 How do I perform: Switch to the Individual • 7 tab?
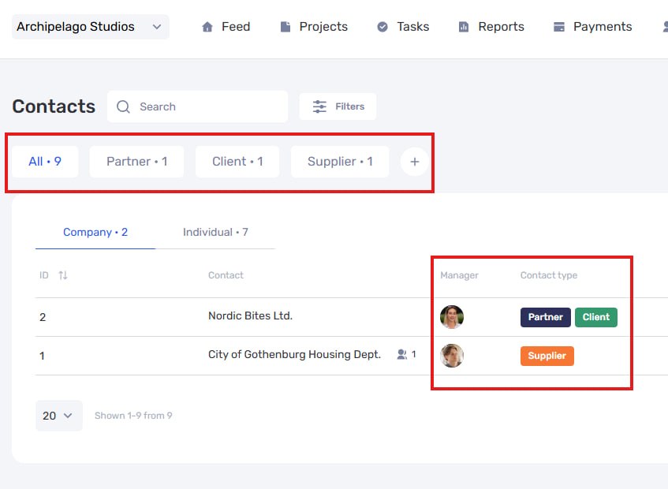215,232
